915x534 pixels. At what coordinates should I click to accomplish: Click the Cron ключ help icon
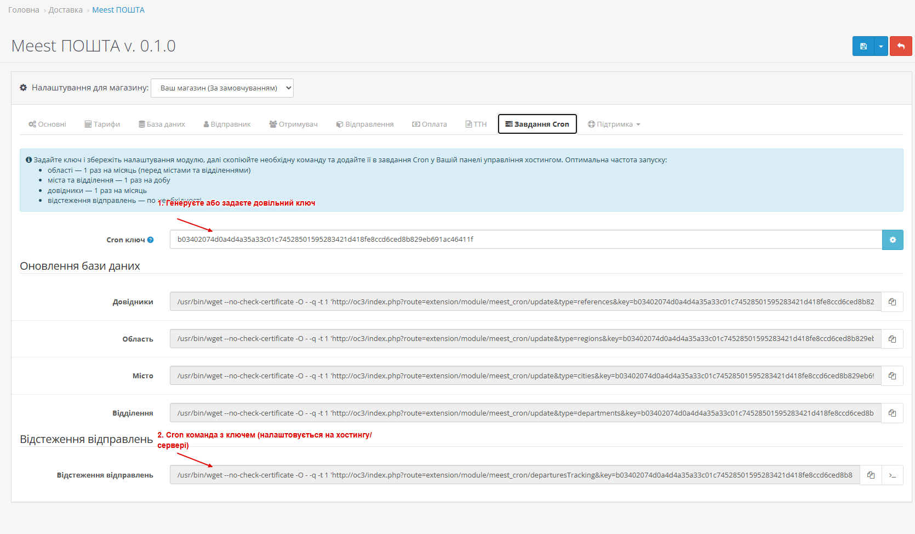point(151,240)
